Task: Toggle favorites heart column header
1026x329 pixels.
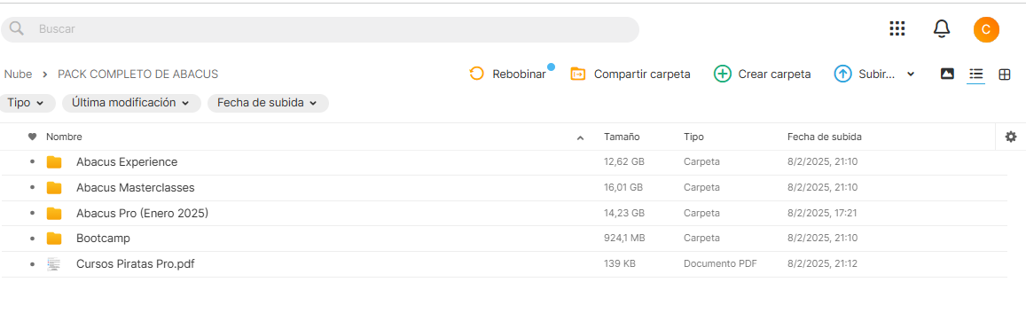Action: (32, 137)
